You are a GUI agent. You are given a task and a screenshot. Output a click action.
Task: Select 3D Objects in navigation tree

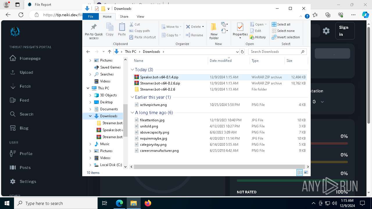pyautogui.click(x=108, y=95)
